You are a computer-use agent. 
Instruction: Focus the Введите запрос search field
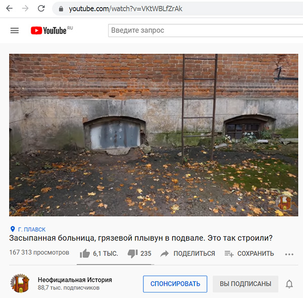pyautogui.click(x=206, y=30)
